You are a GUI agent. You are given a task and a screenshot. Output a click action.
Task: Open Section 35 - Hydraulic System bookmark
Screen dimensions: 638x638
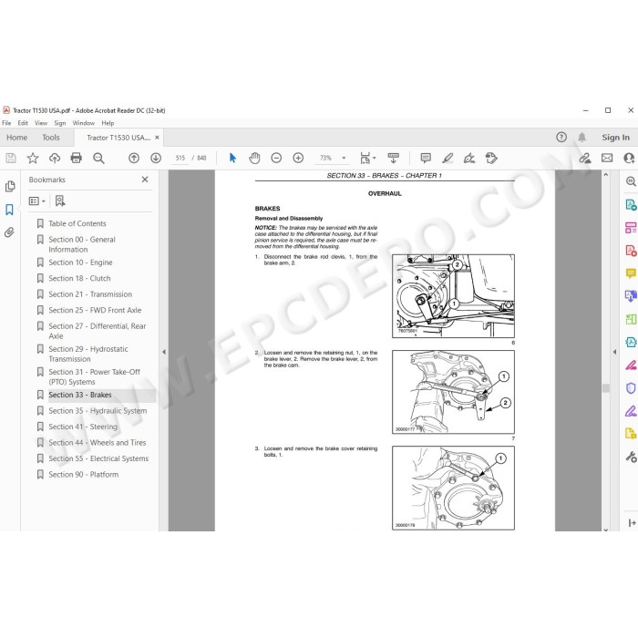[98, 410]
